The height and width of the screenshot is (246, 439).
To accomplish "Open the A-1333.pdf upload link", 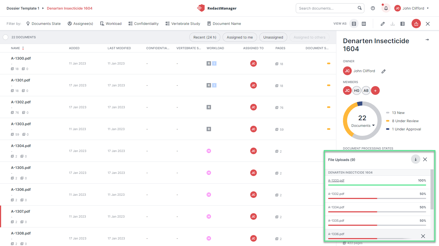I will point(336,180).
